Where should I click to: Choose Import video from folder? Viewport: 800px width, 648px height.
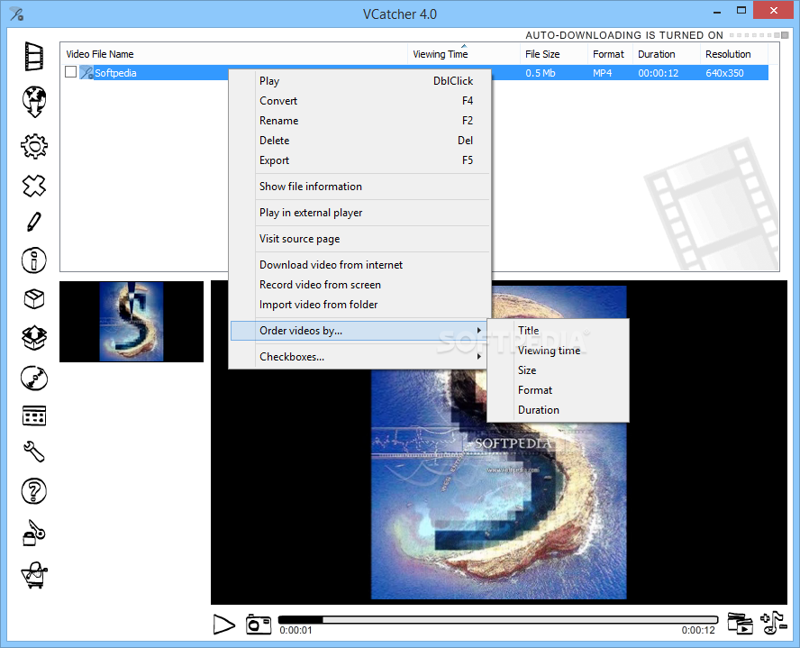point(359,305)
